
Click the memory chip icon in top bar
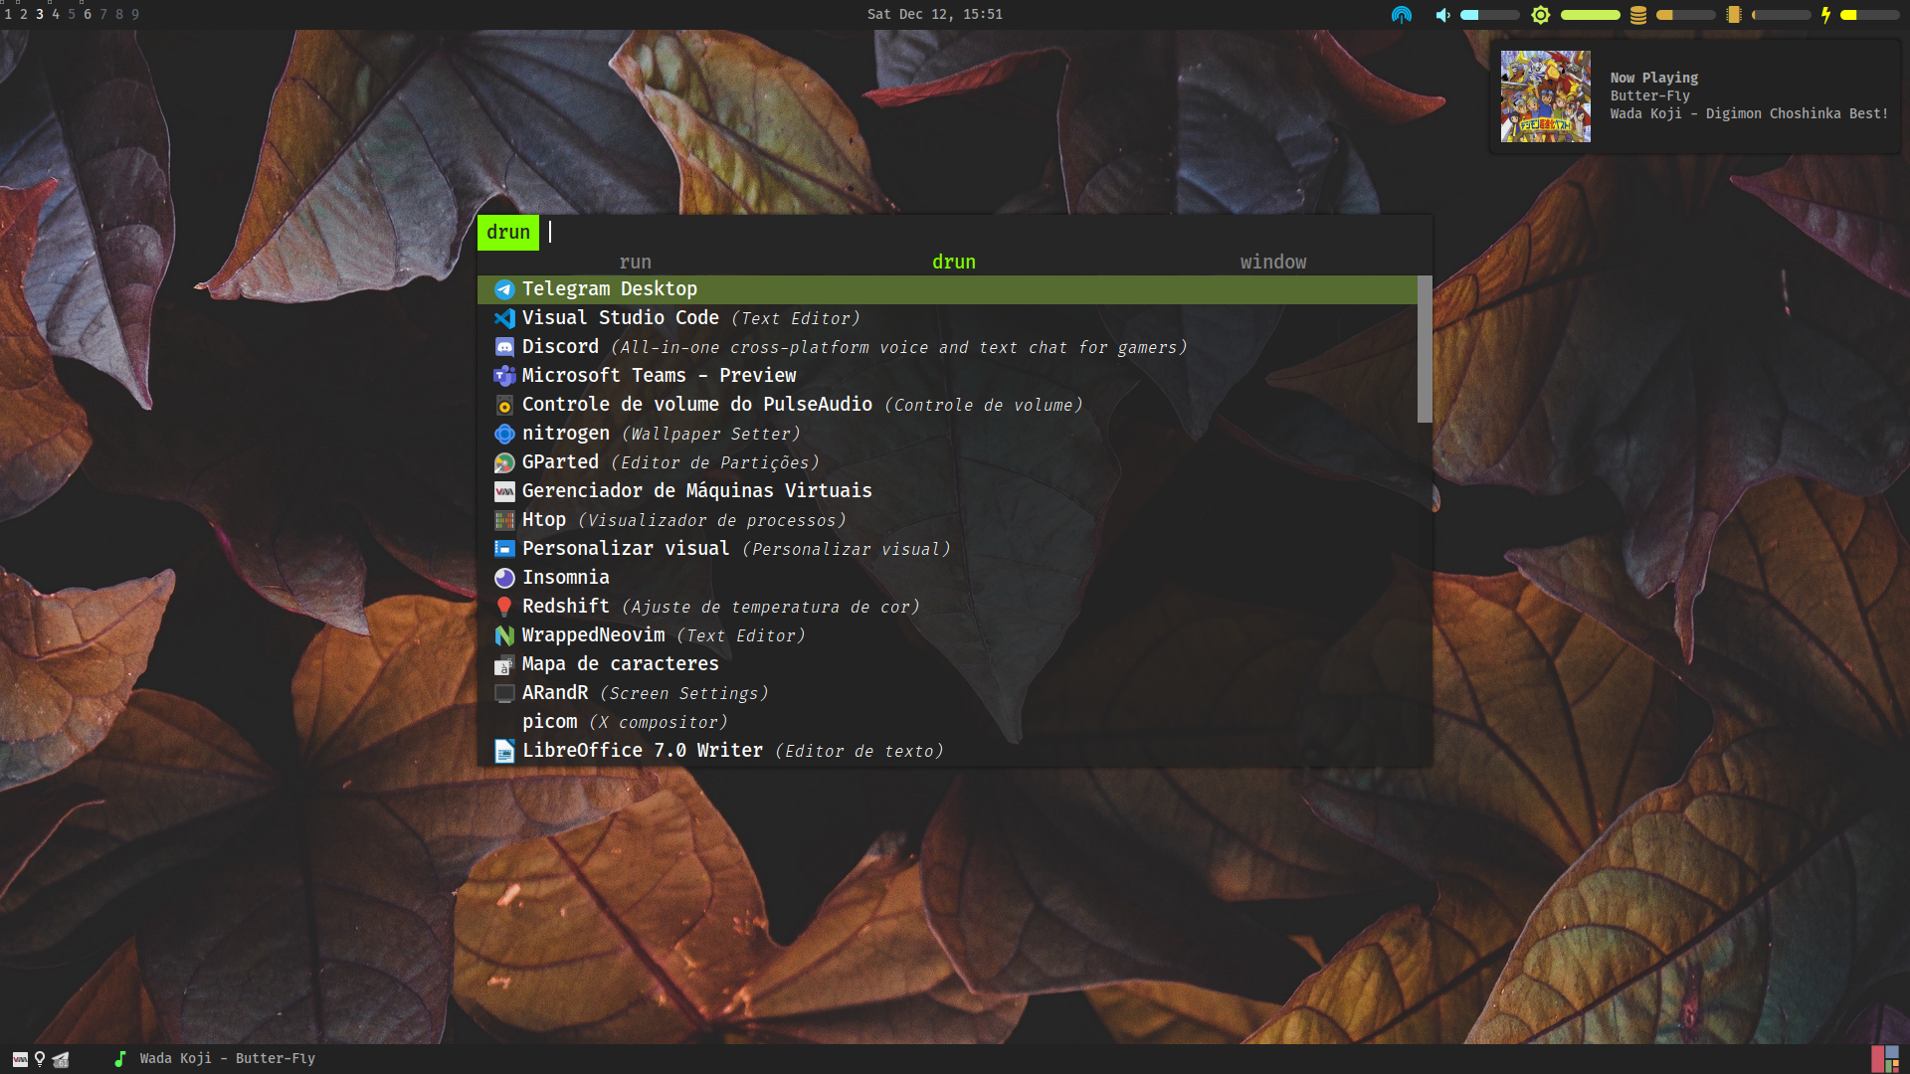[x=1734, y=15]
